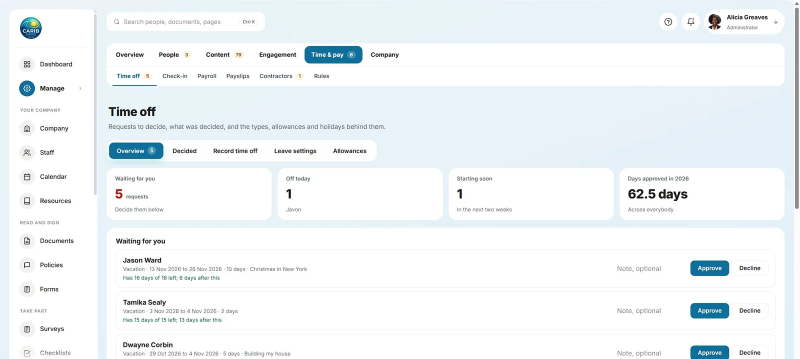Open help with the question mark icon
This screenshot has width=800, height=359.
pos(668,21)
